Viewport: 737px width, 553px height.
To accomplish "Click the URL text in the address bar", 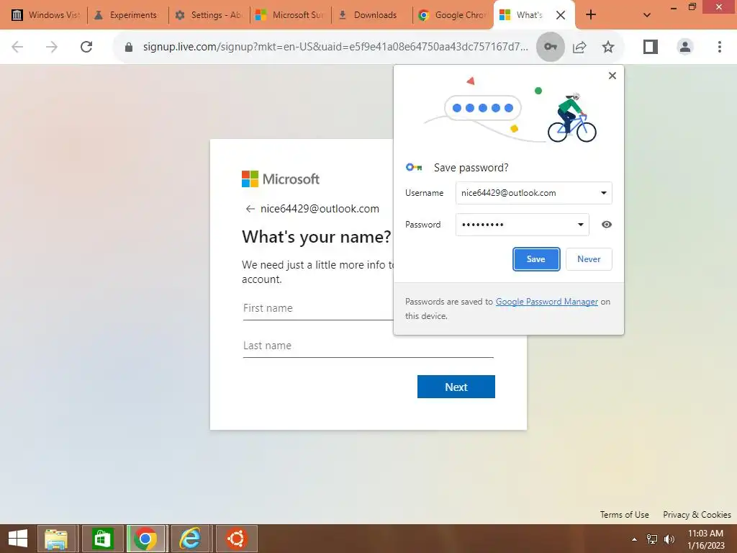I will (x=335, y=47).
